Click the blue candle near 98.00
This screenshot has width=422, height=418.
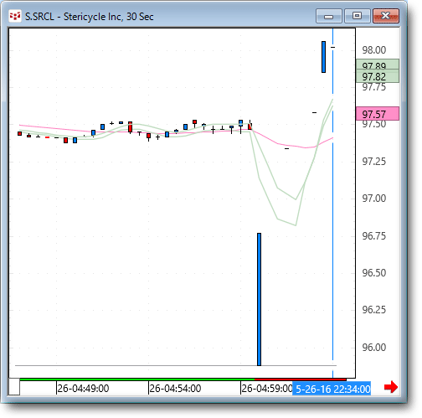(x=323, y=57)
